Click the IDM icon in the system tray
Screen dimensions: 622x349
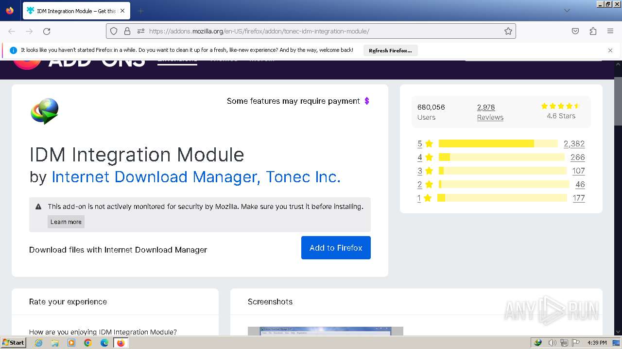[538, 343]
